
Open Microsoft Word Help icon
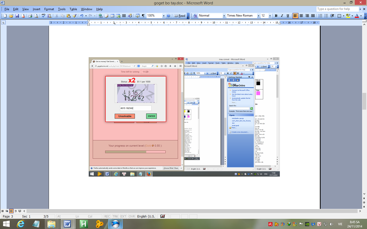(168, 16)
